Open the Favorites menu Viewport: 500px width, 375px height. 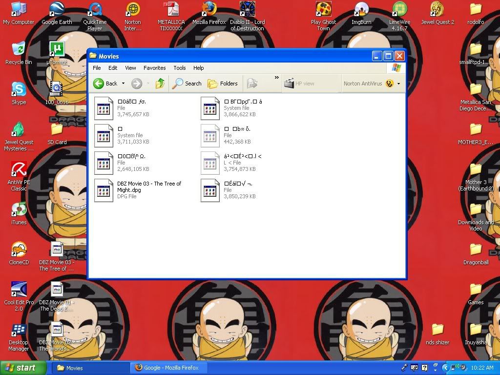click(155, 68)
